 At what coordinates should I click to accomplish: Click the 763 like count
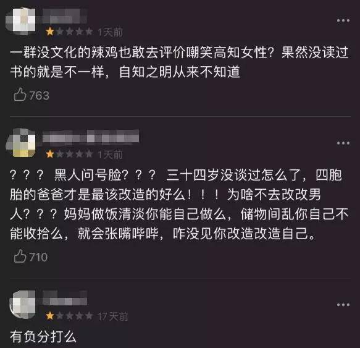[x=40, y=95]
